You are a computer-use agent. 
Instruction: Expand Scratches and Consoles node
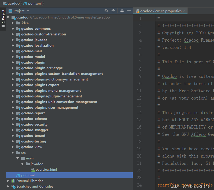pyautogui.click(x=8, y=186)
